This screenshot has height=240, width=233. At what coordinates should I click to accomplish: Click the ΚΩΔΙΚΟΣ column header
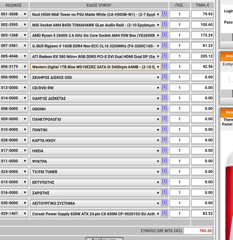(x=13, y=5)
